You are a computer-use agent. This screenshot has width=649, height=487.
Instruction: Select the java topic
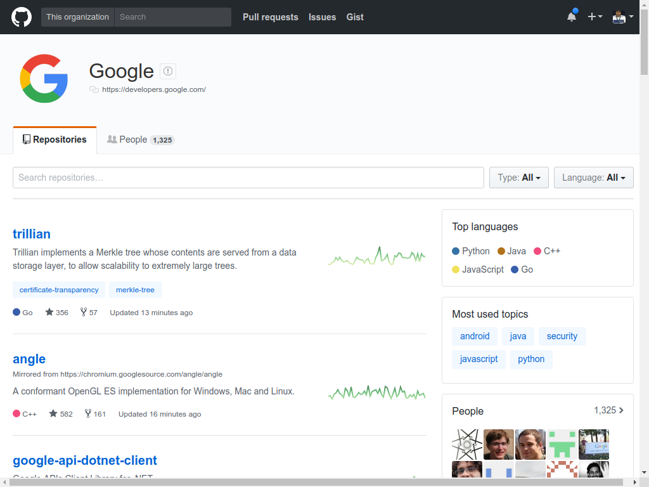click(518, 336)
